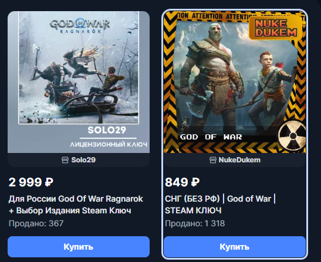Click the 'ЛИЦЕНЗИОННЫЙ КЛЮЧ' caption

109,145
